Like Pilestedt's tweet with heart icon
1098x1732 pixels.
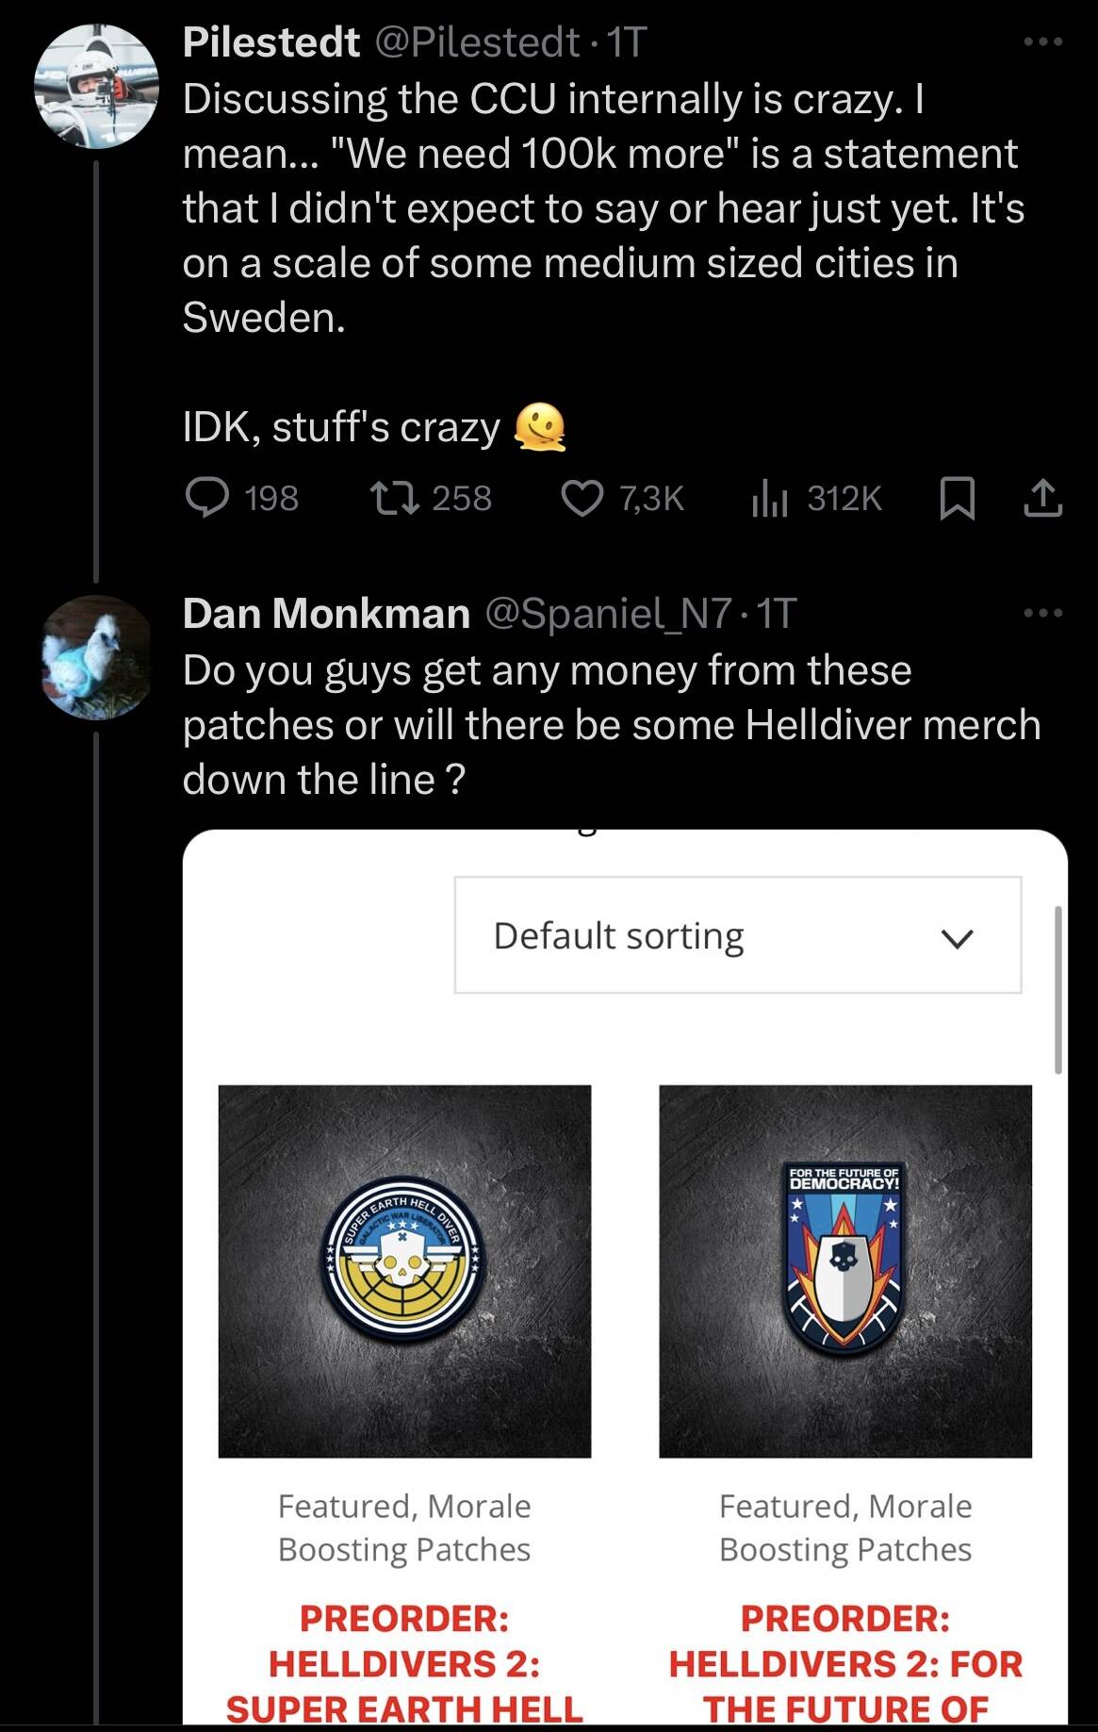[582, 498]
